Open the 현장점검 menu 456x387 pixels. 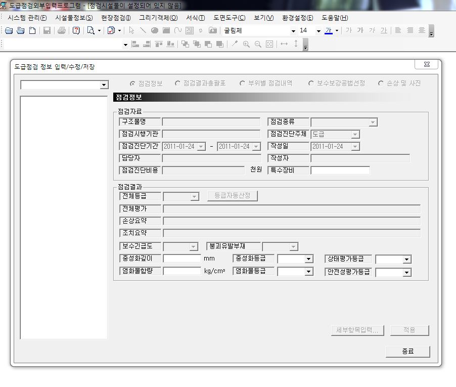pos(116,18)
